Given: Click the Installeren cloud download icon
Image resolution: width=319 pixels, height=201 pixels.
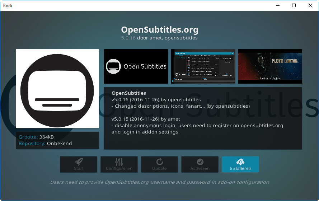Looking at the screenshot, I should coord(240,162).
